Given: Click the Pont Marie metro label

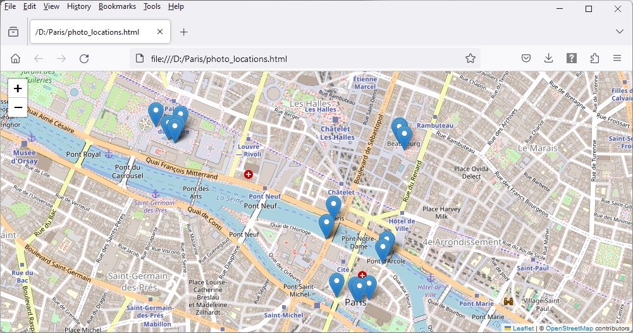Looking at the screenshot, I should 476,303.
